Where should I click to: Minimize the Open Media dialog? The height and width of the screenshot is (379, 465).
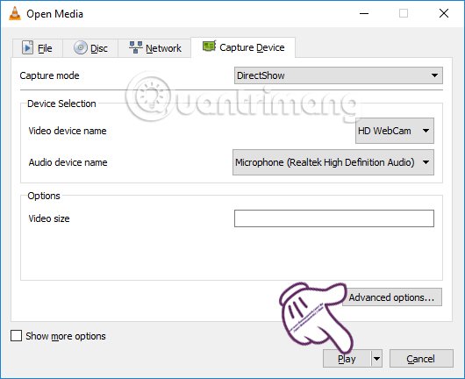coord(364,14)
